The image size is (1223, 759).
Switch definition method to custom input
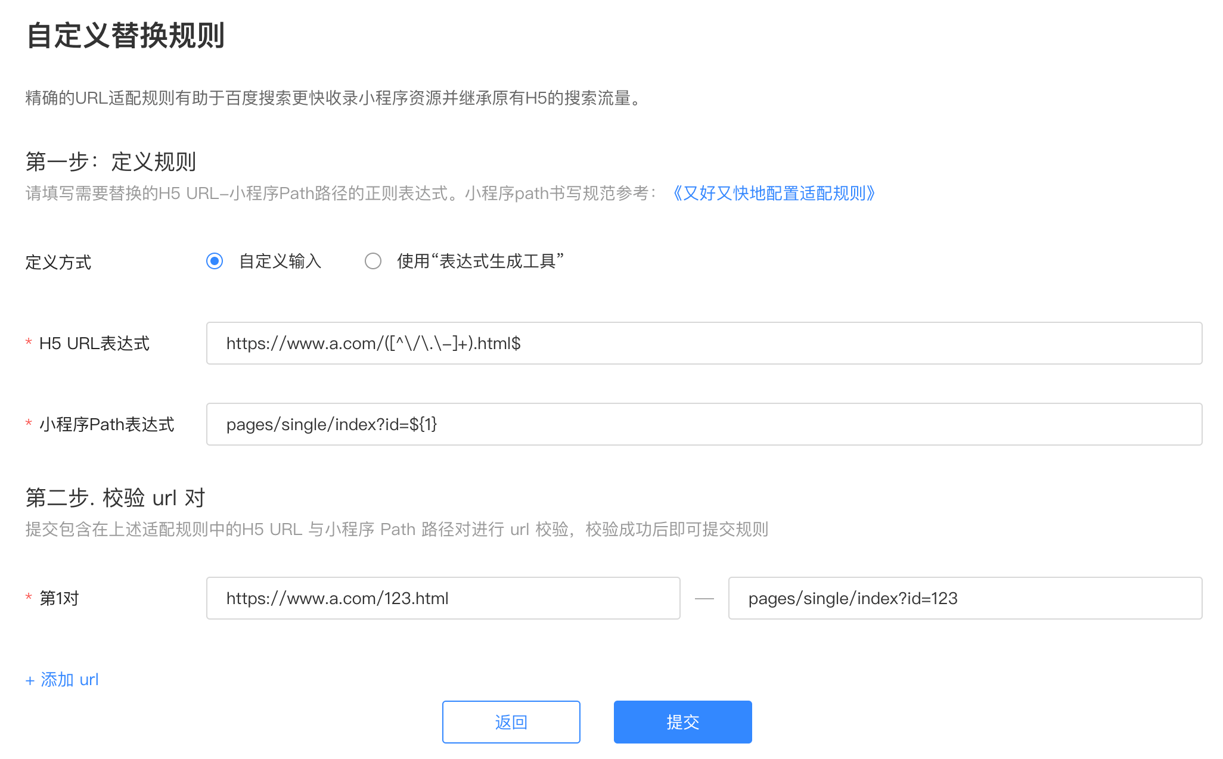(x=215, y=261)
